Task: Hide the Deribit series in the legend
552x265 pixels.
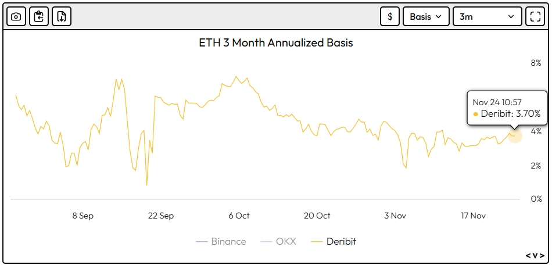Action: (341, 241)
